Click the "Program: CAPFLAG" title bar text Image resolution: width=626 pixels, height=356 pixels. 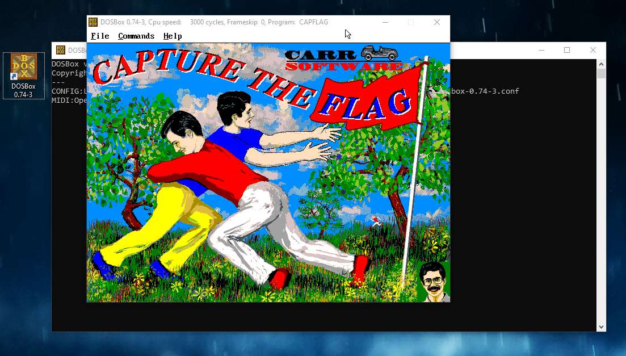(x=298, y=22)
